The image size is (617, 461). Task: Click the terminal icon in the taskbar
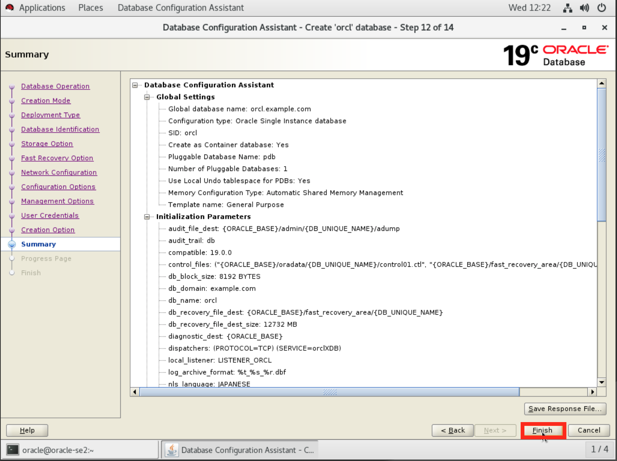pyautogui.click(x=13, y=449)
